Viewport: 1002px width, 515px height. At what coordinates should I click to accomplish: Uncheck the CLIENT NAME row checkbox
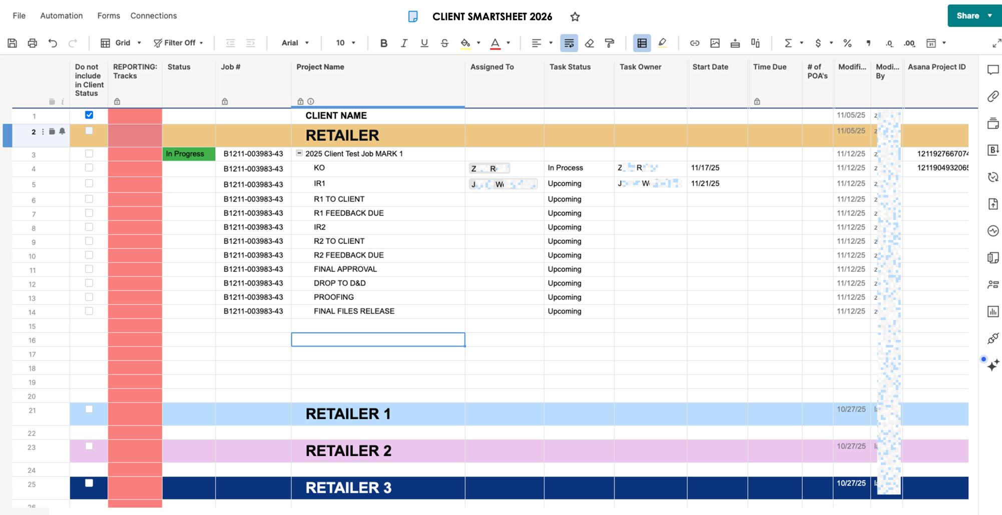(89, 115)
